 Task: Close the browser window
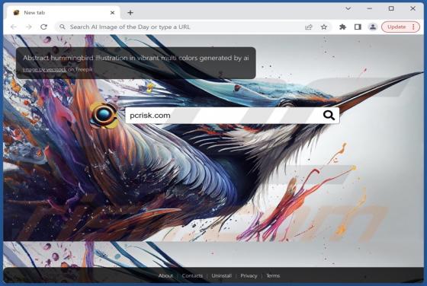coord(413,8)
